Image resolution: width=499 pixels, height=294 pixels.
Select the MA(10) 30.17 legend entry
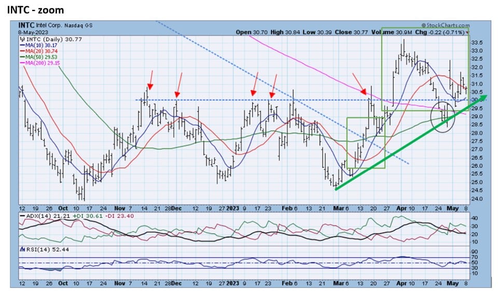coord(38,45)
